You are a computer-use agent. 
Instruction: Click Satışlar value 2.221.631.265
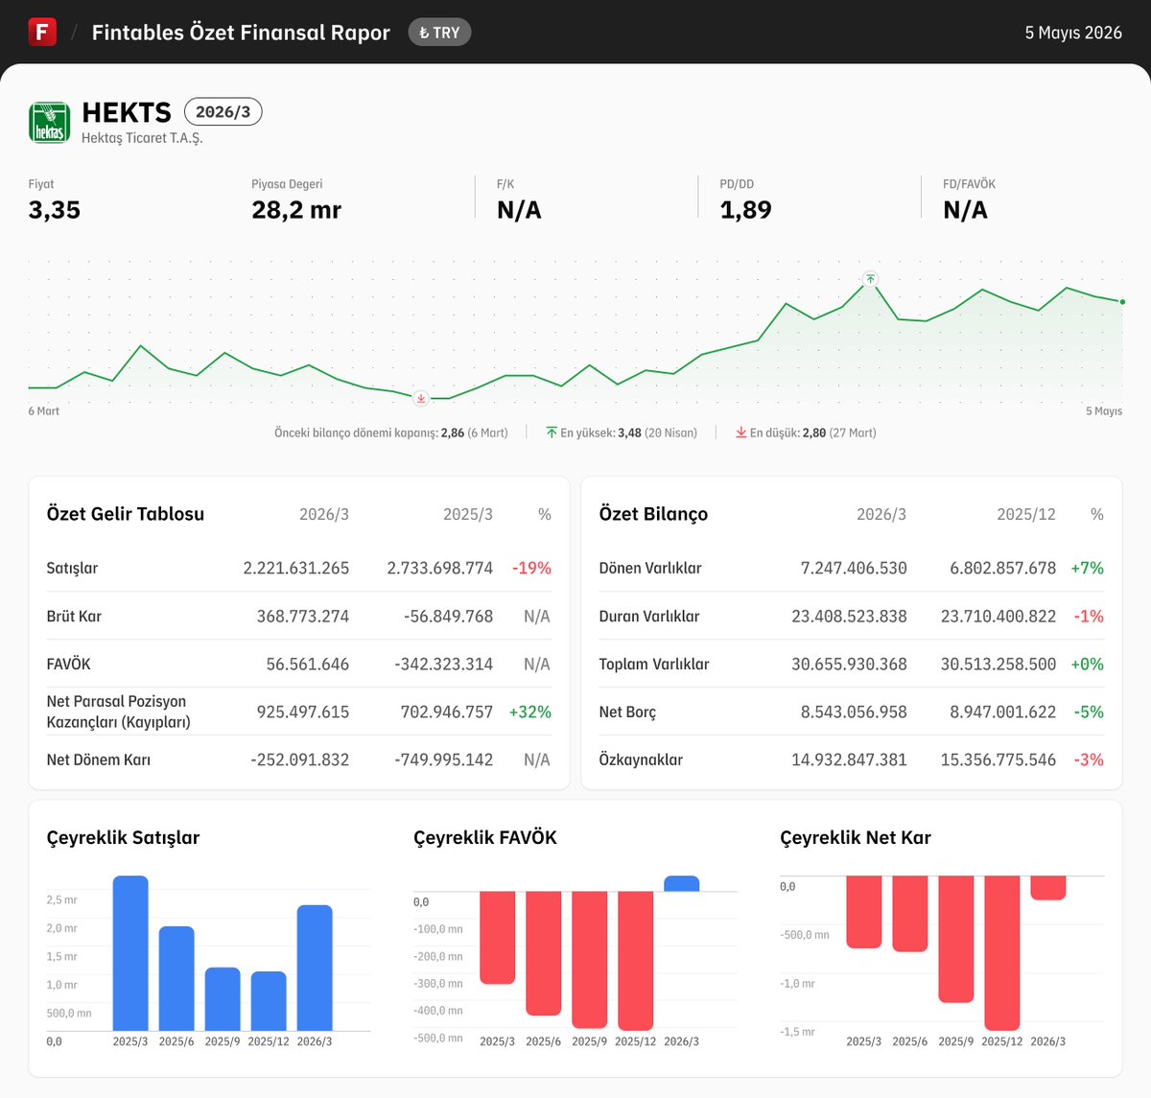pos(296,568)
